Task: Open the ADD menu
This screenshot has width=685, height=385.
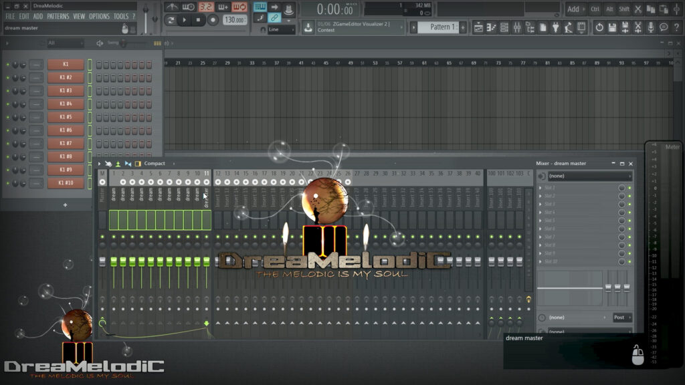Action: (x=38, y=17)
